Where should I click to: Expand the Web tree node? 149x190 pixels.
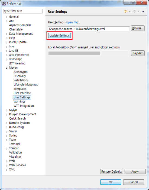pos(7,161)
